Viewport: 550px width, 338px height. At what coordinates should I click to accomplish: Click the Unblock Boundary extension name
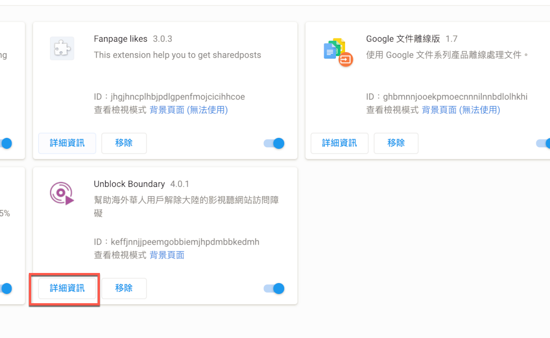tap(129, 184)
